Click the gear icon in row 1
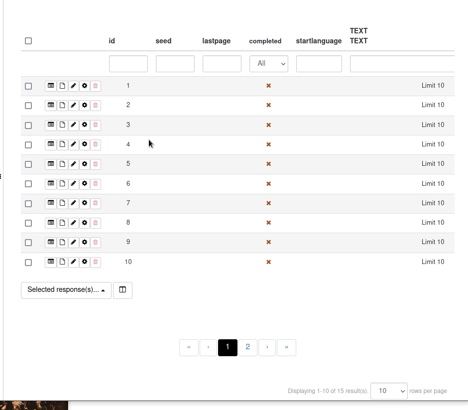Screen dimensions: 468x410 click(85, 86)
